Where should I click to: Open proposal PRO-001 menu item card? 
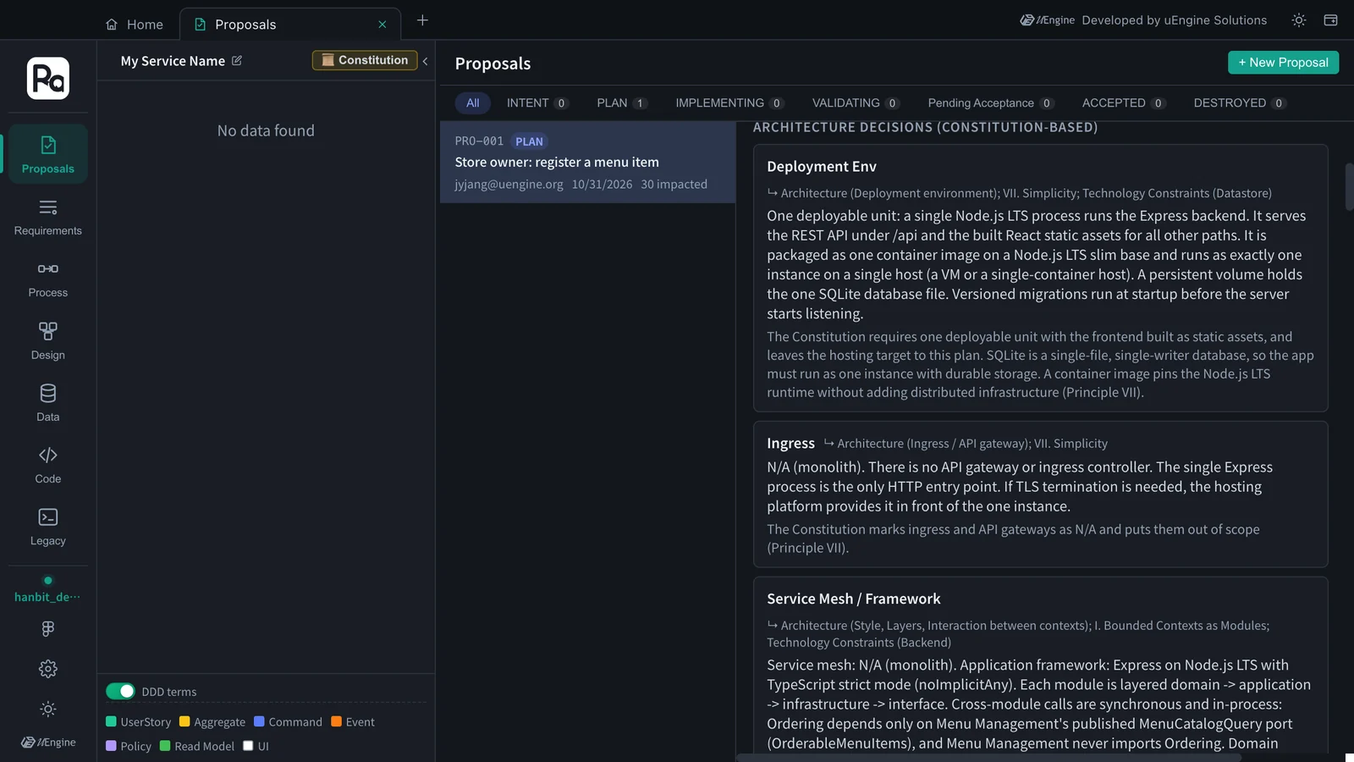point(587,162)
